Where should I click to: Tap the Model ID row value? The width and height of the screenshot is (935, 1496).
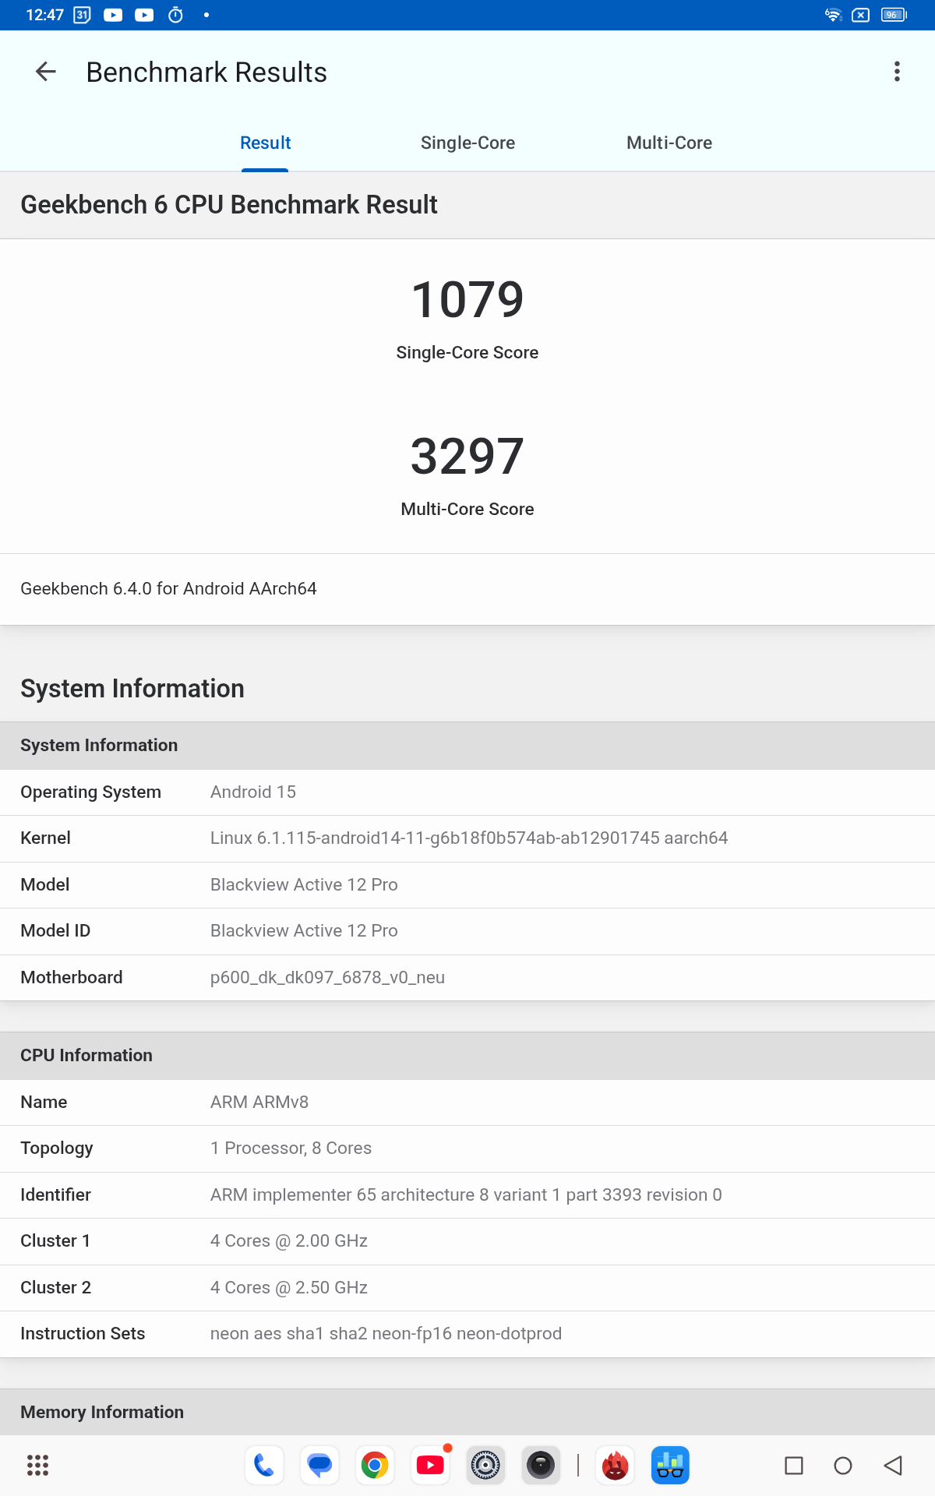click(304, 930)
